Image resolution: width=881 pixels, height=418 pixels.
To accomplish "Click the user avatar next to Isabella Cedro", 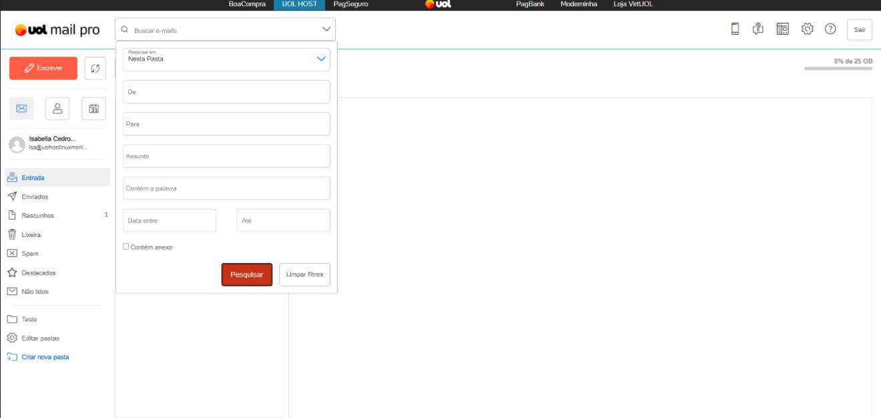I will (17, 144).
